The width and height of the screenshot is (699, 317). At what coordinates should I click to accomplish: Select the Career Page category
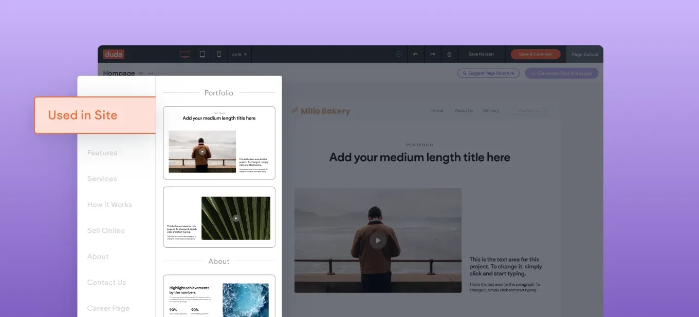(108, 308)
